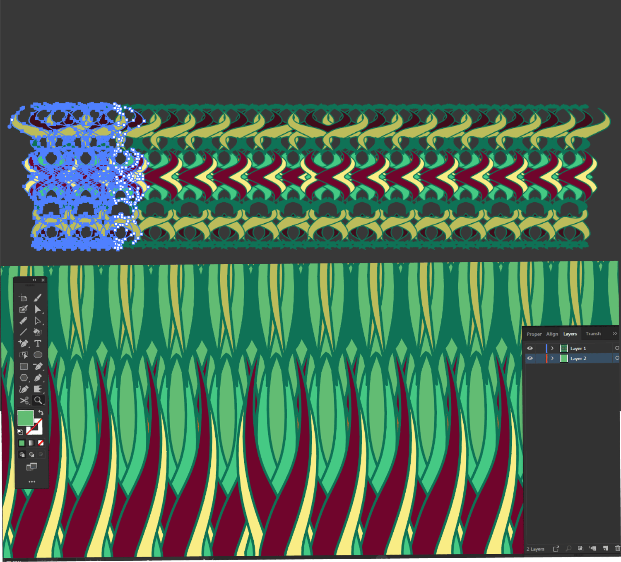Create a new sublayer

coord(593,549)
